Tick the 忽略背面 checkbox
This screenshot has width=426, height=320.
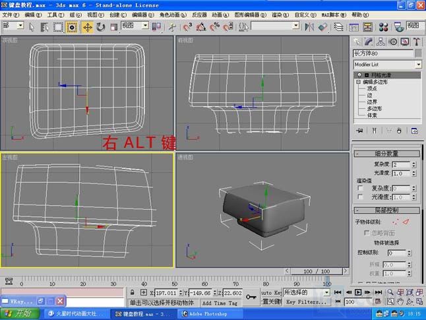tap(367, 233)
